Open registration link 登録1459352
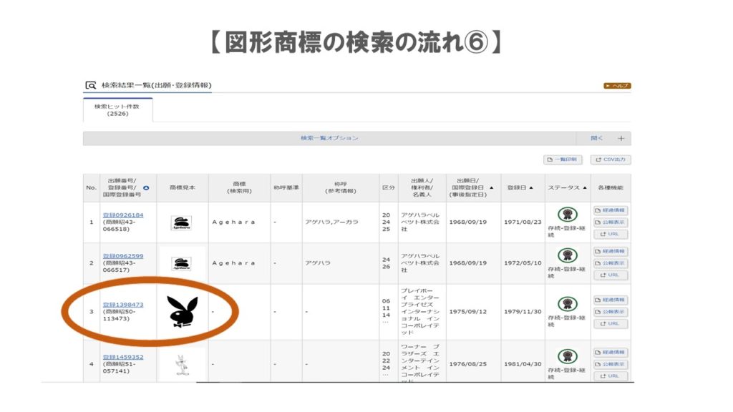Viewport: 733px width, 412px height. [x=123, y=357]
